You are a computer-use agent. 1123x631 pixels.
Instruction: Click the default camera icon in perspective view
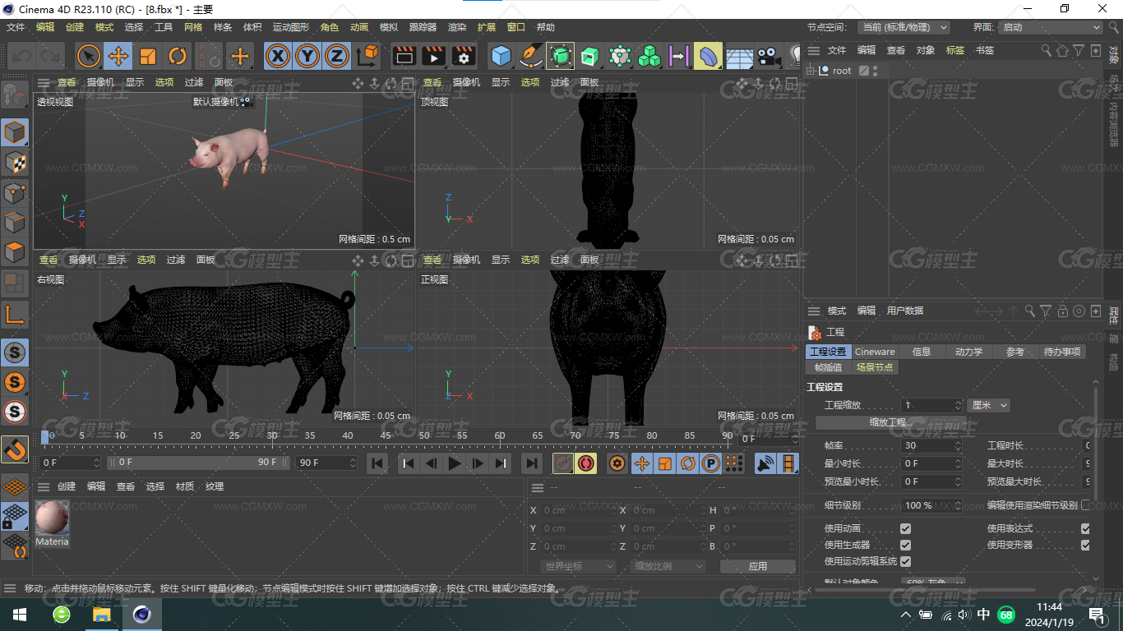point(245,102)
